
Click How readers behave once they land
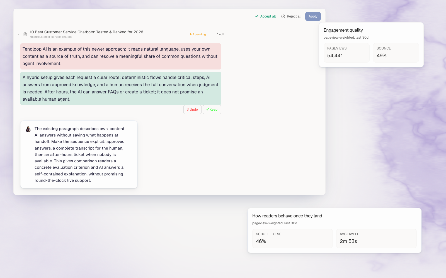tap(287, 216)
